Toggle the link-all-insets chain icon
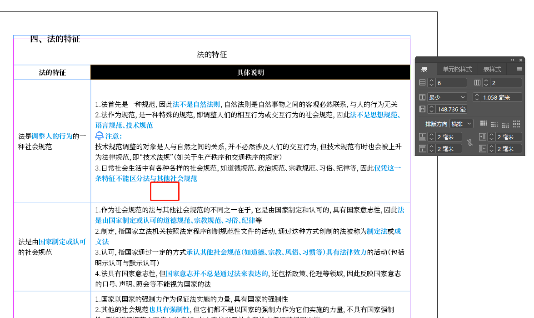534x318 pixels. point(470,143)
